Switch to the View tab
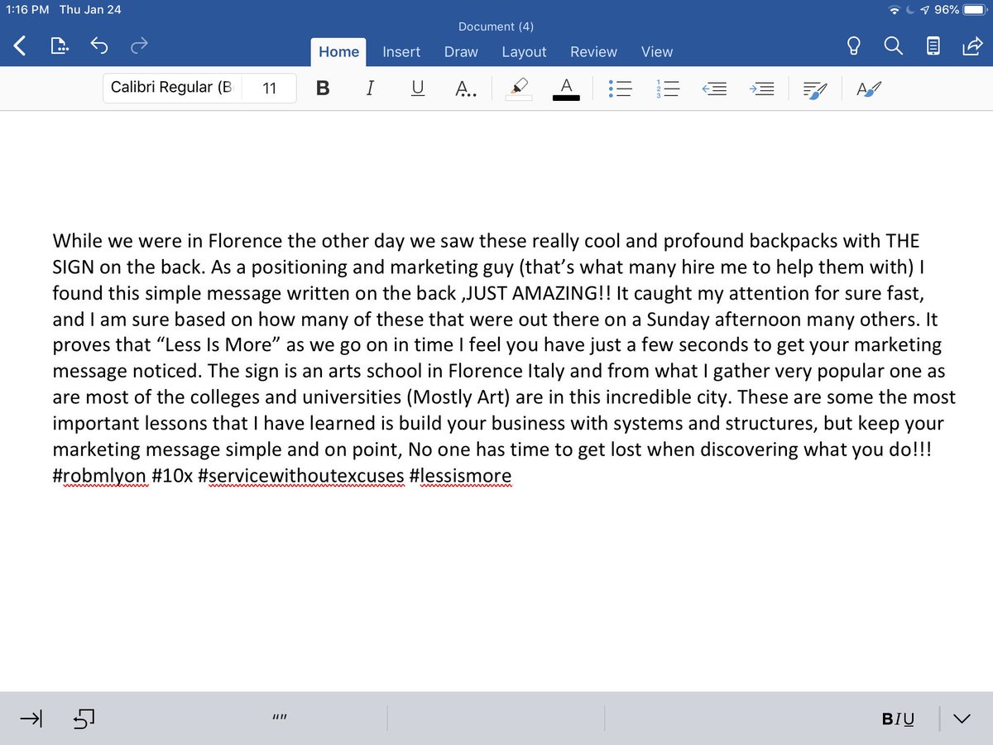Viewport: 993px width, 745px height. click(x=657, y=51)
